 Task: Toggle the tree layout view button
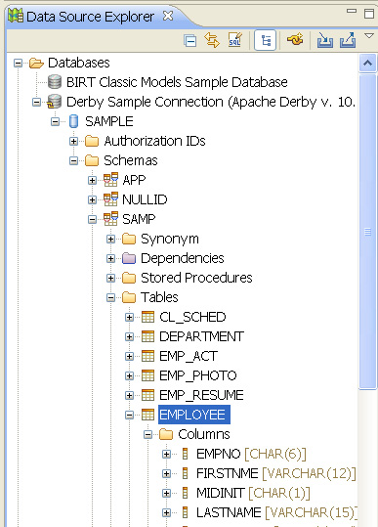tap(266, 40)
